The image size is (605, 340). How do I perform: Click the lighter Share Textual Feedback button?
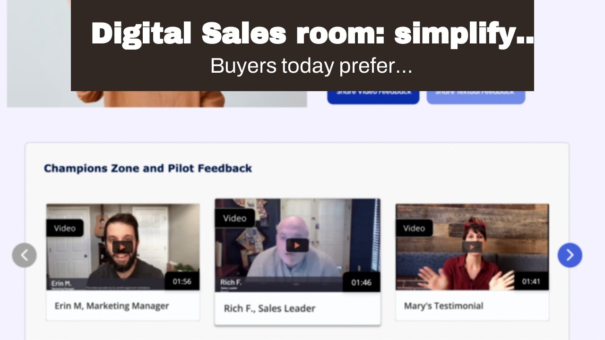pos(475,94)
